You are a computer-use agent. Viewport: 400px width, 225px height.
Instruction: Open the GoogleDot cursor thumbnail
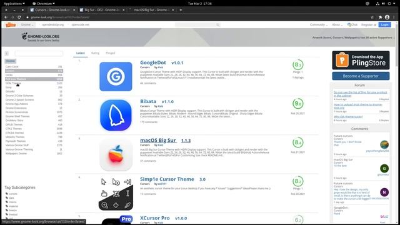[116, 76]
